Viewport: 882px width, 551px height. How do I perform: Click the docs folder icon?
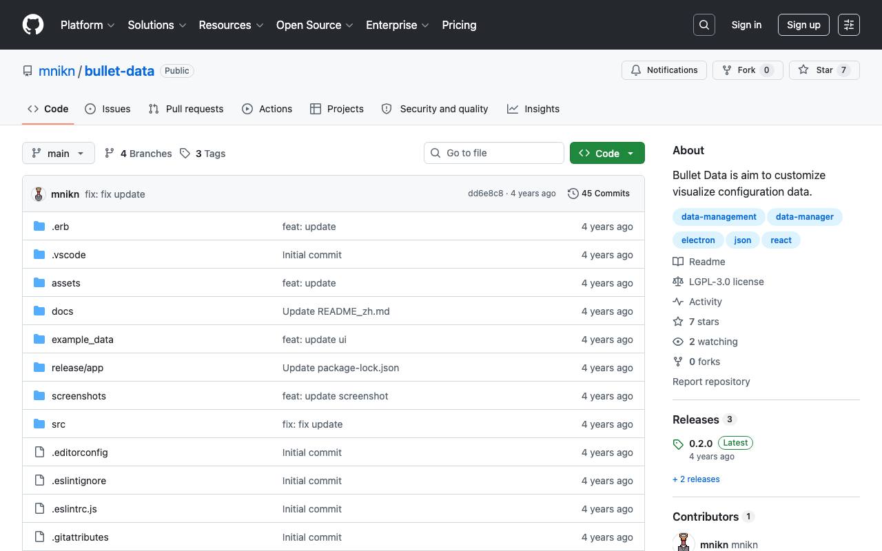39,311
